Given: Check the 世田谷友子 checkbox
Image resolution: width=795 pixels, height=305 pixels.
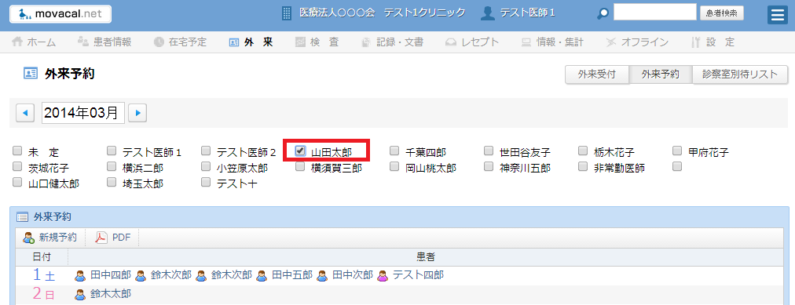Looking at the screenshot, I should click(489, 151).
